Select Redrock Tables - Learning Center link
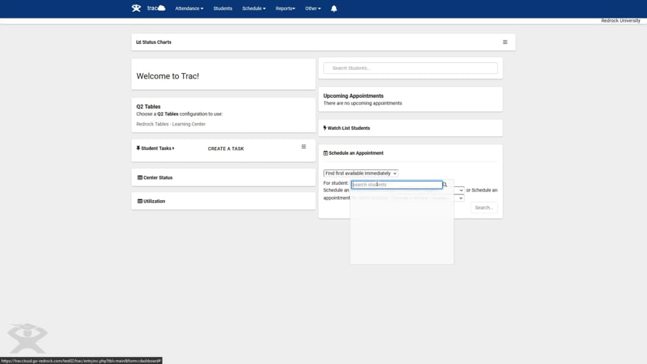This screenshot has width=647, height=364. [x=171, y=124]
